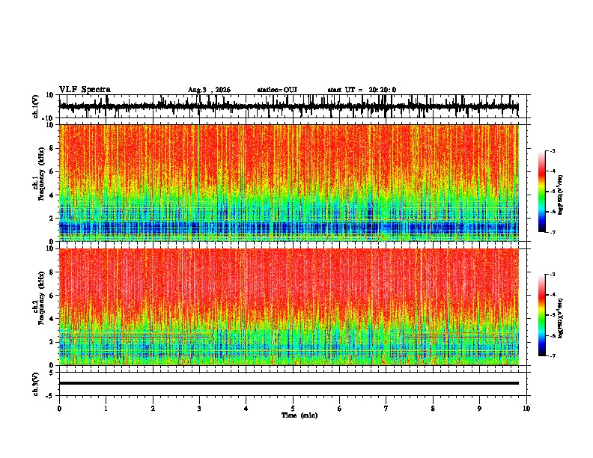The width and height of the screenshot is (593, 458).
Task: Click the thick black ch.3 signal line
Action: [x=288, y=383]
